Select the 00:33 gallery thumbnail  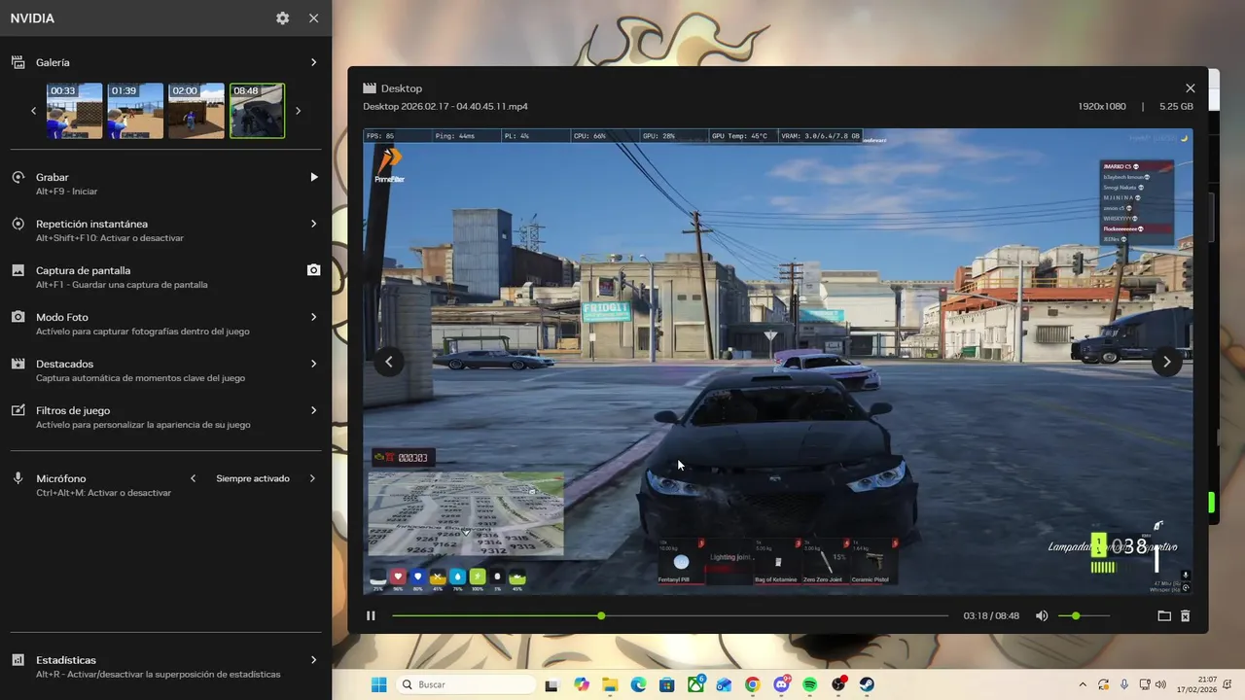coord(75,111)
